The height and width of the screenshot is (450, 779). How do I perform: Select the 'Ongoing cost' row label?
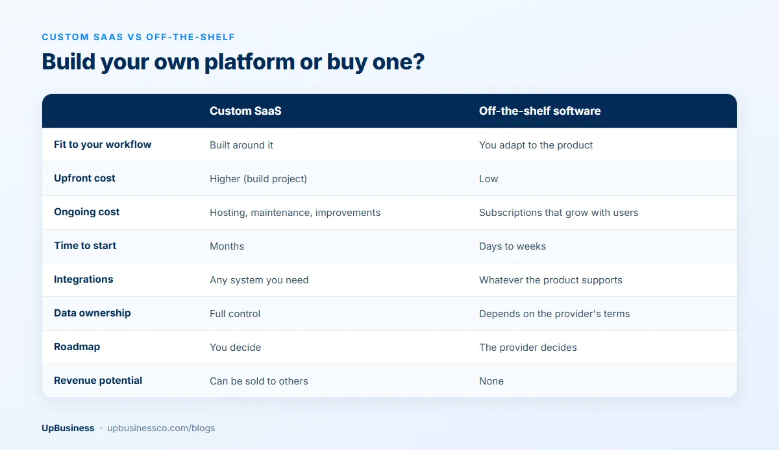(x=87, y=212)
